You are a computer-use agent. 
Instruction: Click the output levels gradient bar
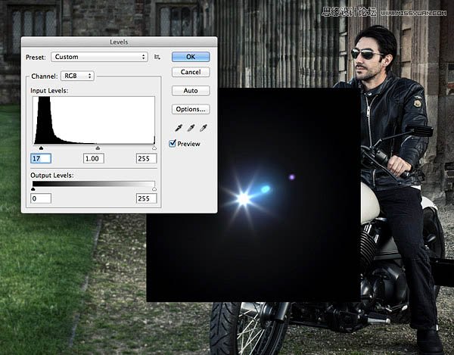(x=94, y=184)
